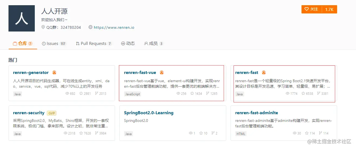
Task: Open the https://www.renren.io website link
Action: click(114, 27)
